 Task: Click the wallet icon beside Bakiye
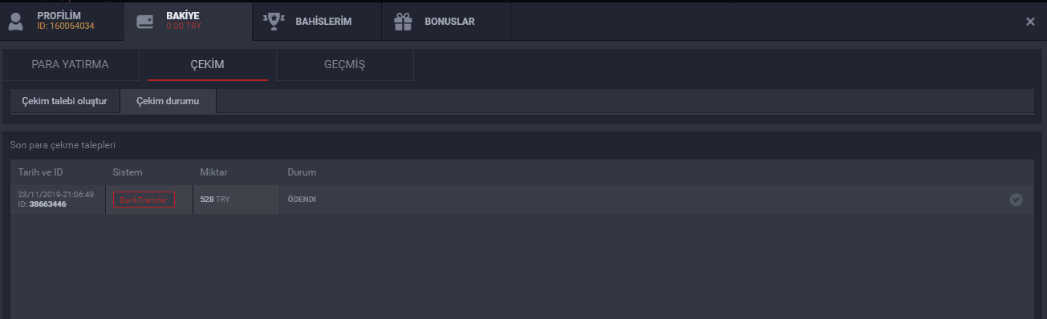click(145, 22)
